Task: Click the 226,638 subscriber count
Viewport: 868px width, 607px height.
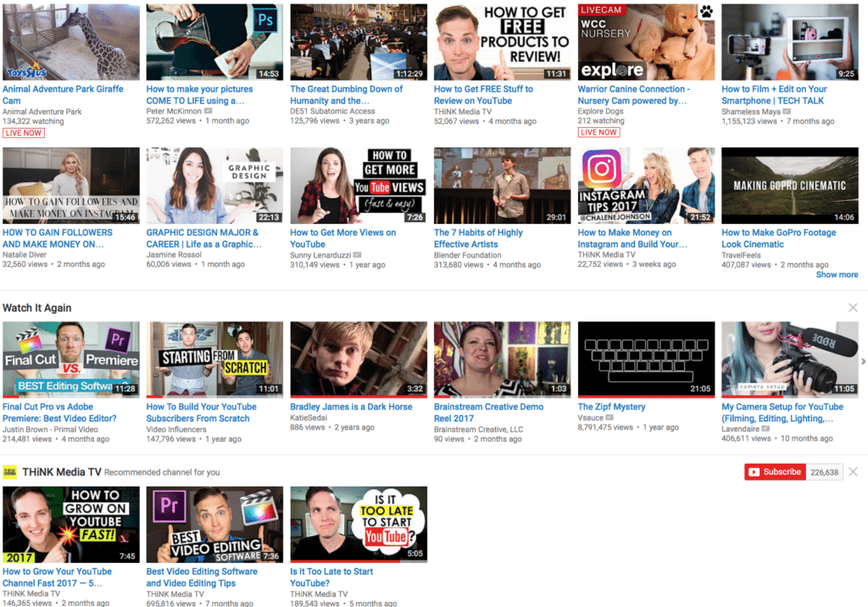Action: 824,472
